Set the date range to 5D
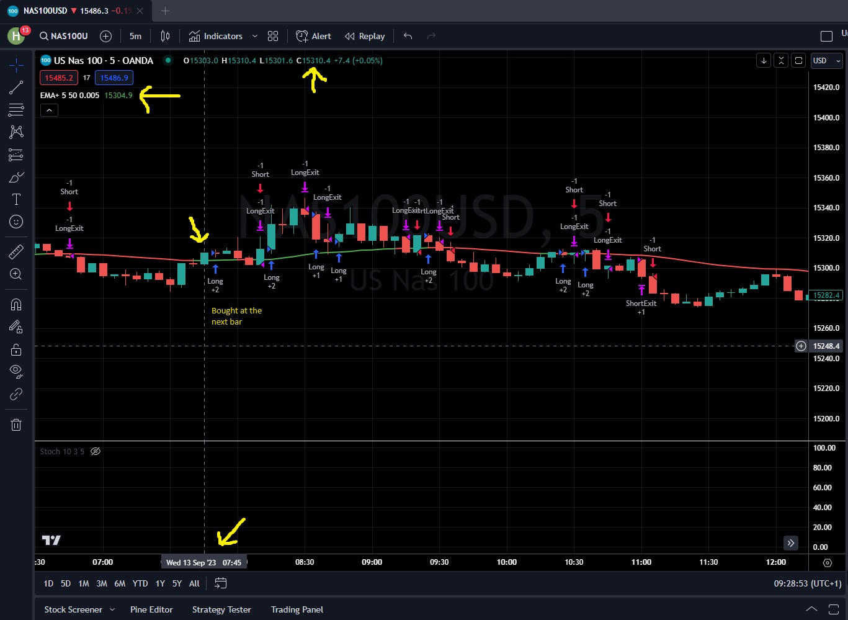 66,583
